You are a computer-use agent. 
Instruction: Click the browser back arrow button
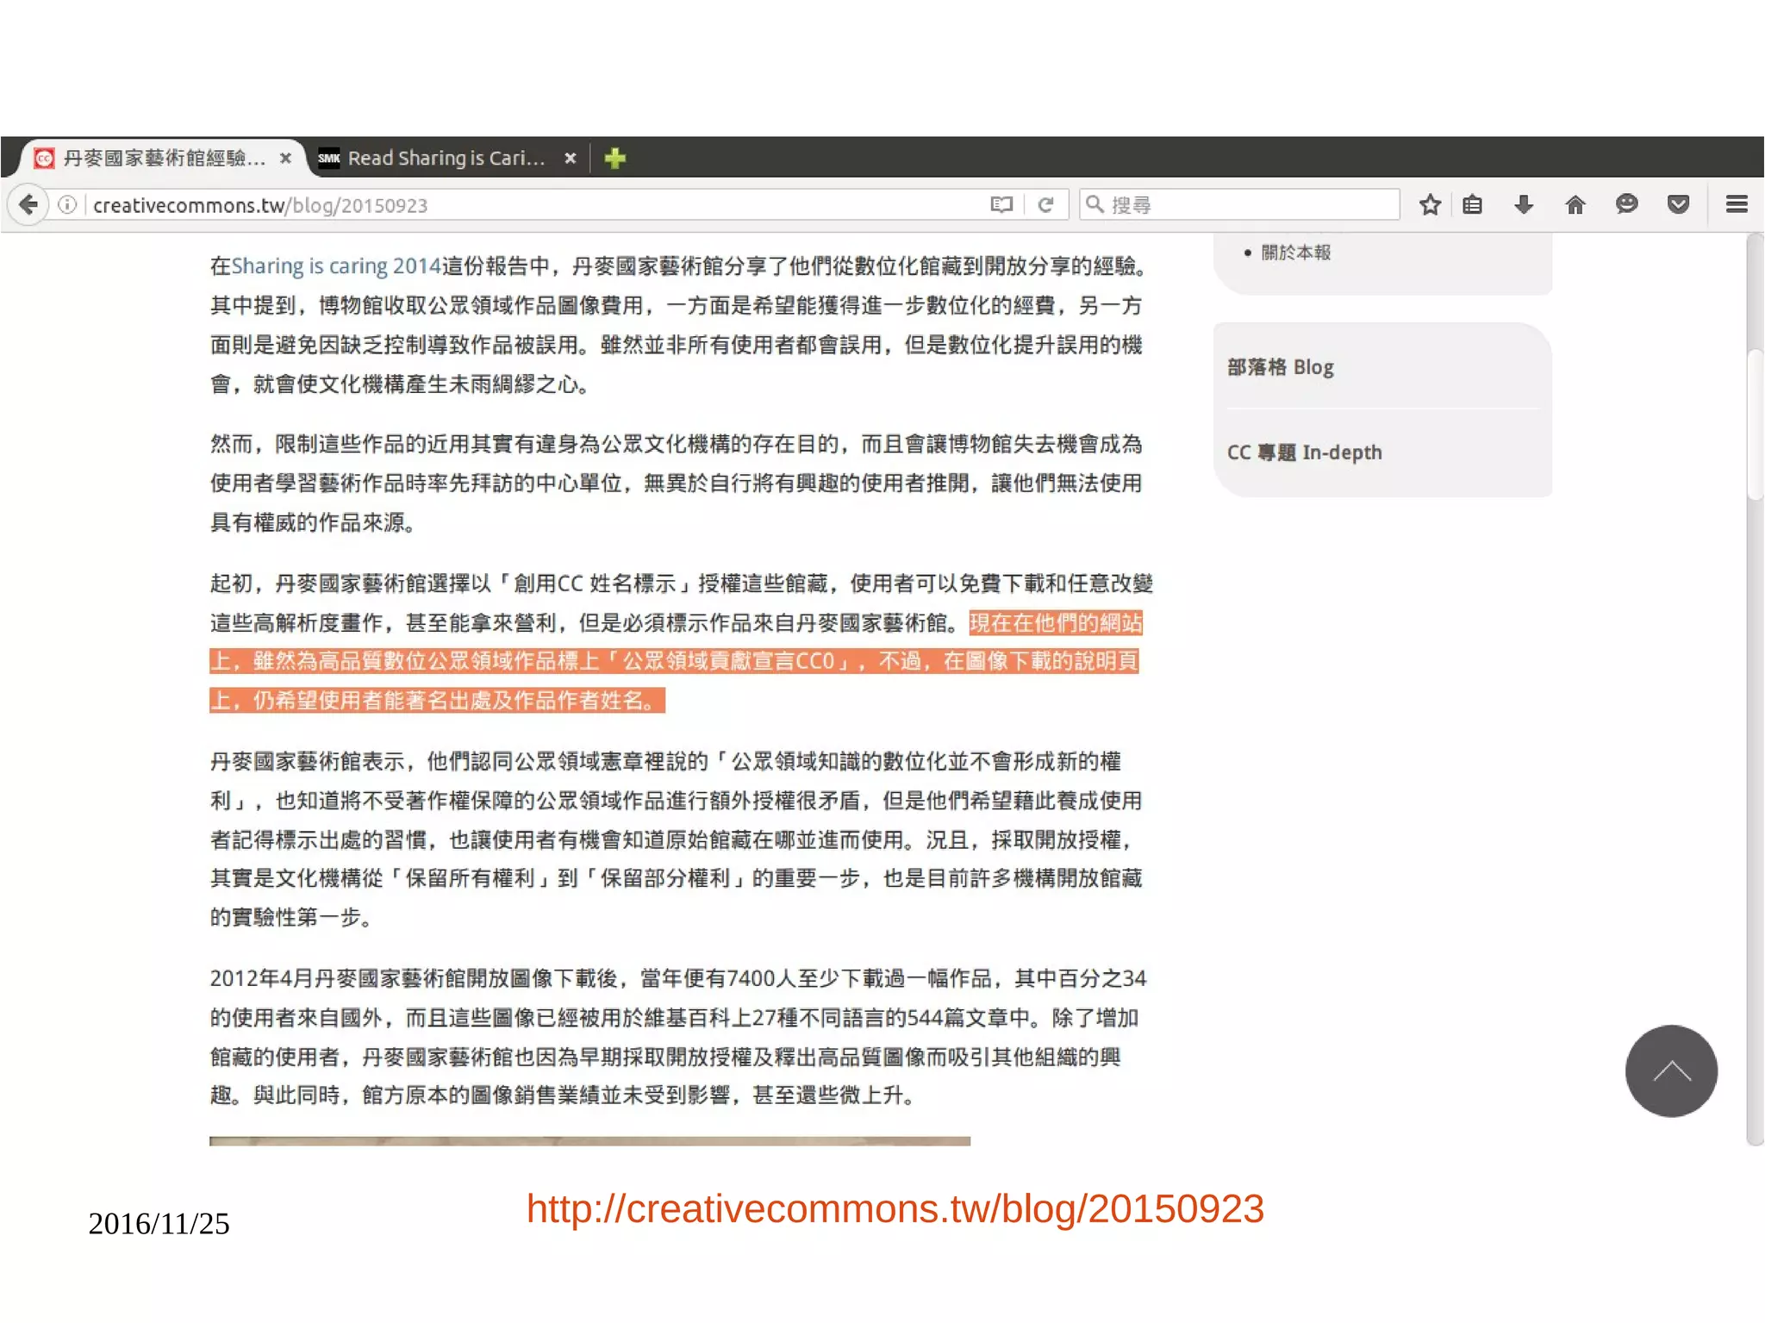point(28,204)
